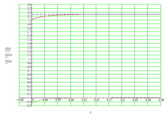
Task: Click the y-axis tick label 1
Action: click(30, 59)
